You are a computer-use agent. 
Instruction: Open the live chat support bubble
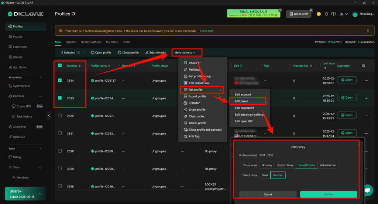(x=367, y=190)
